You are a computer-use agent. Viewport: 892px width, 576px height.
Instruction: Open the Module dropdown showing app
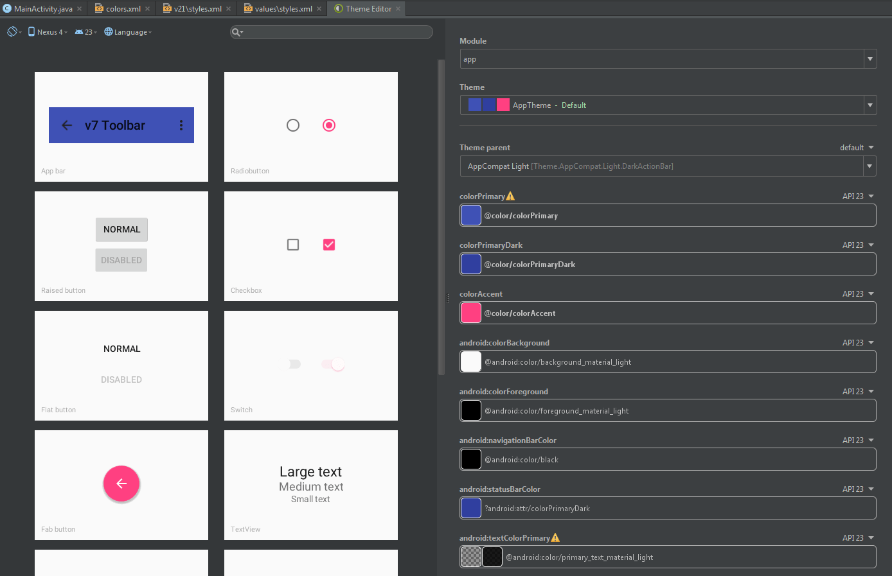click(870, 58)
